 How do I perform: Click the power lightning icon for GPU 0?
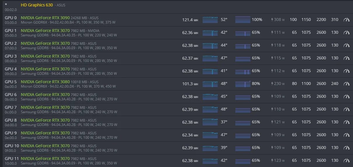tap(272, 20)
